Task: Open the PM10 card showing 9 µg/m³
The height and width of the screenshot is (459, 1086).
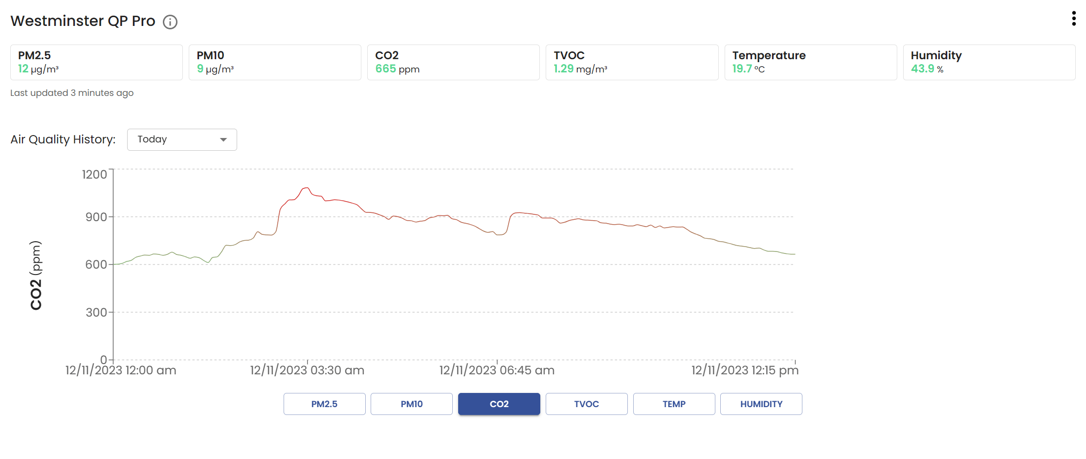Action: coord(274,62)
